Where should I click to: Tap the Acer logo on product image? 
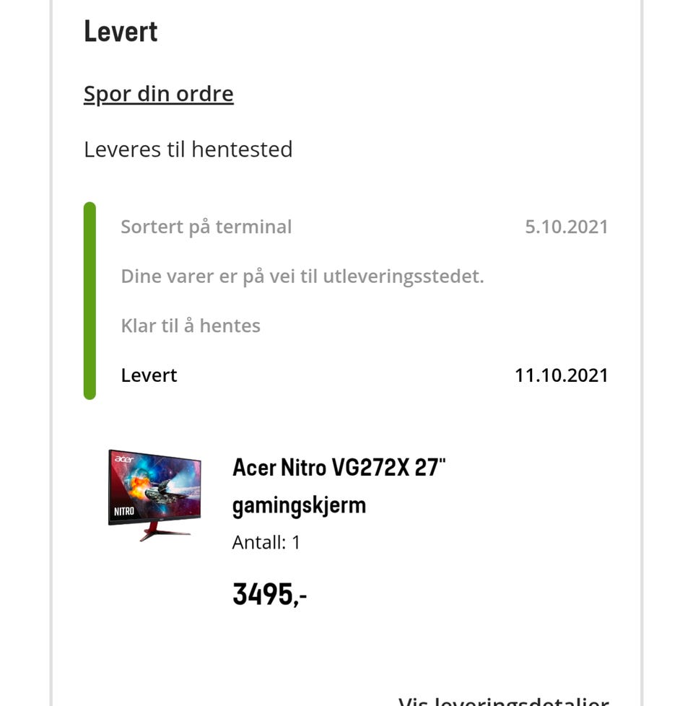click(124, 459)
